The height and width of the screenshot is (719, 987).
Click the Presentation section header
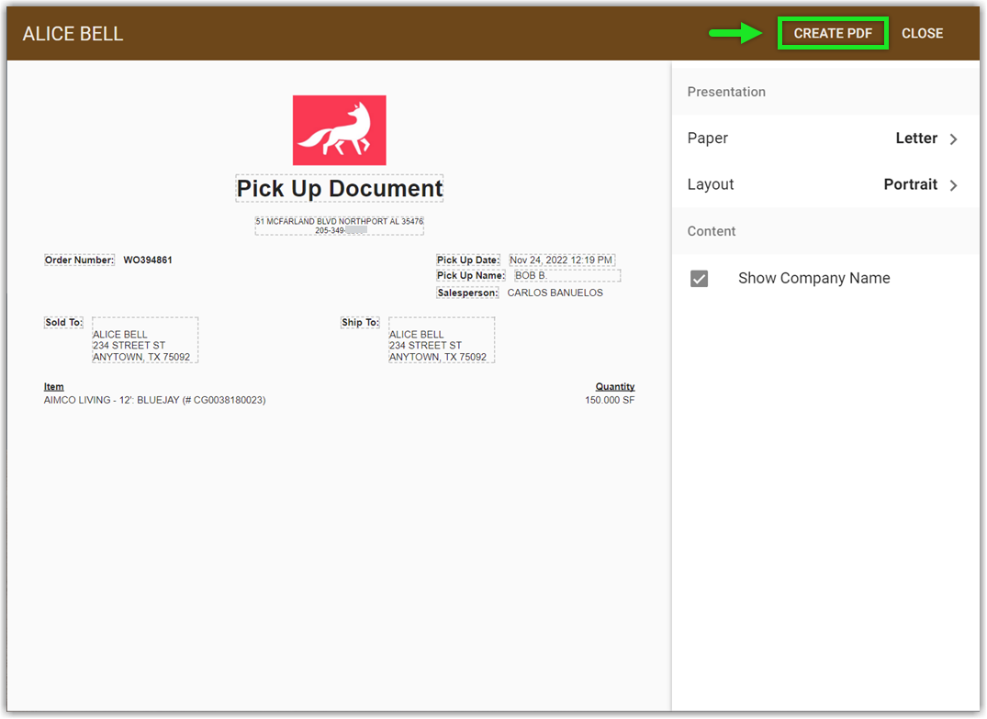pos(726,92)
